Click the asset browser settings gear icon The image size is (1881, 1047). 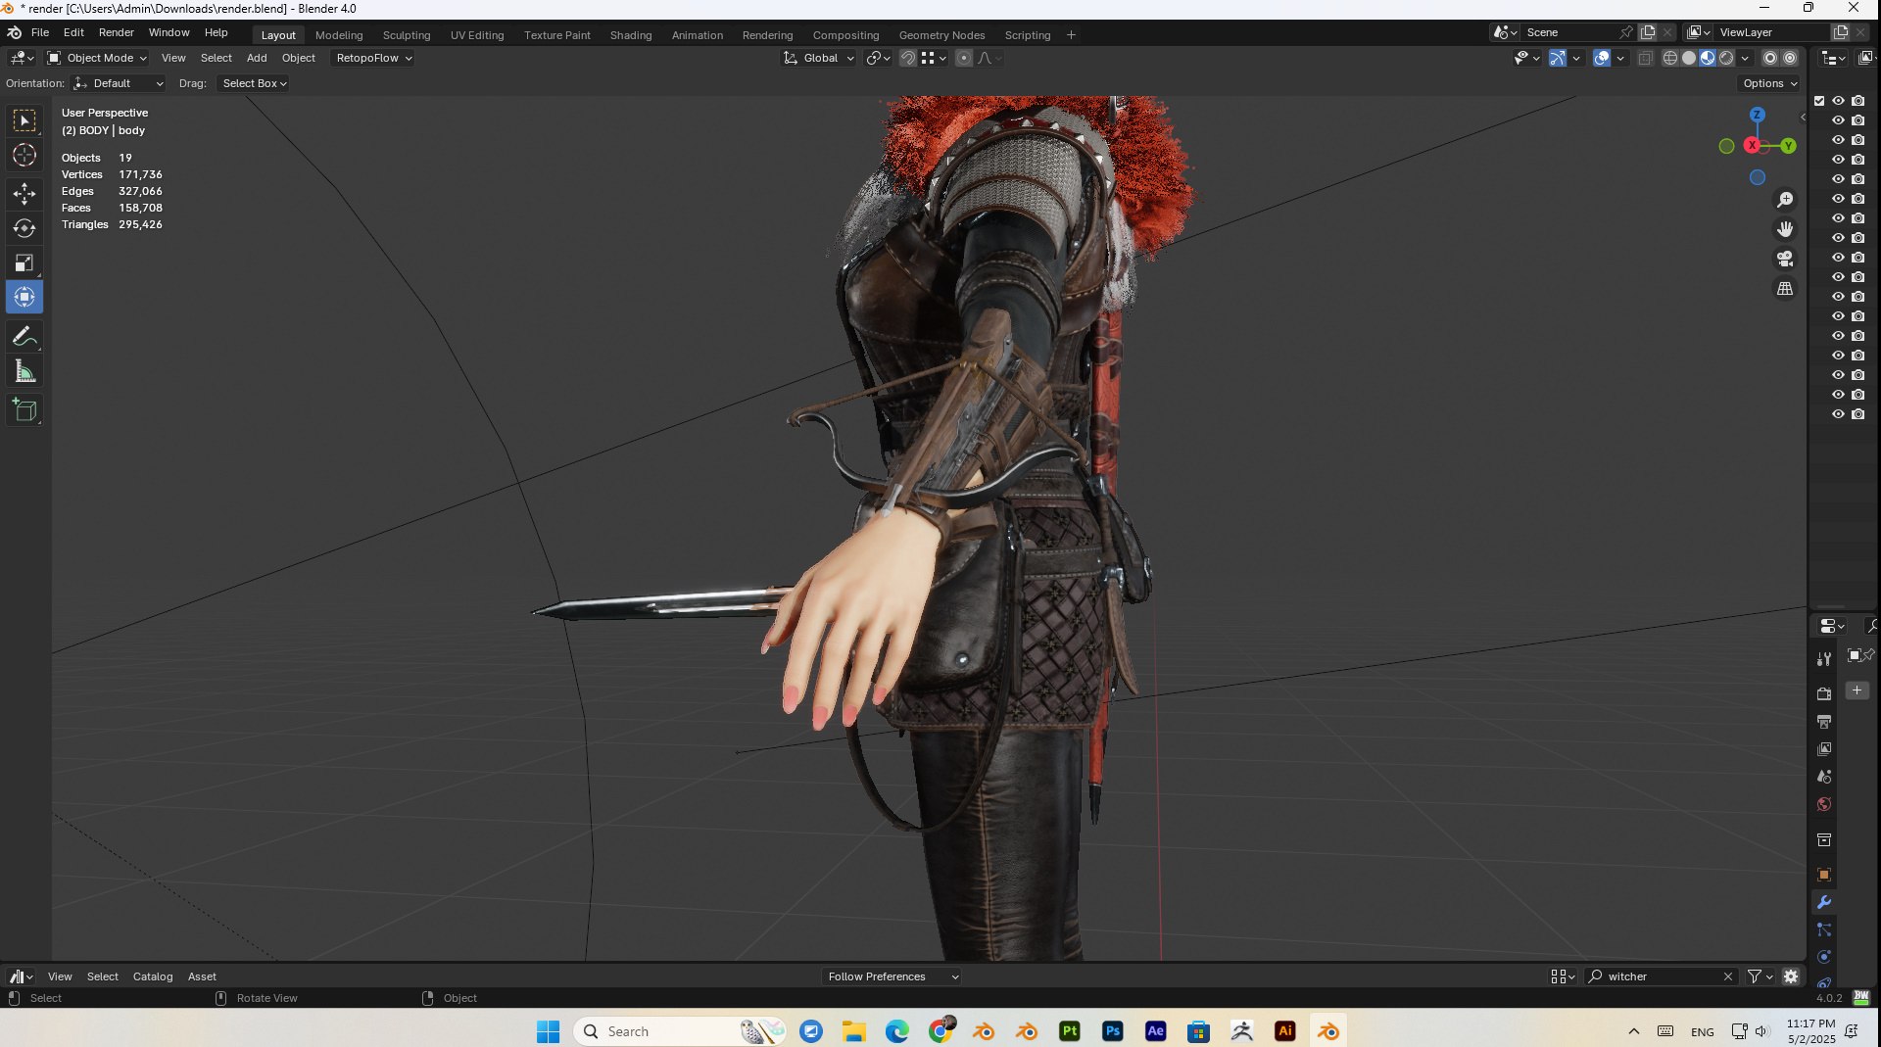[1791, 976]
